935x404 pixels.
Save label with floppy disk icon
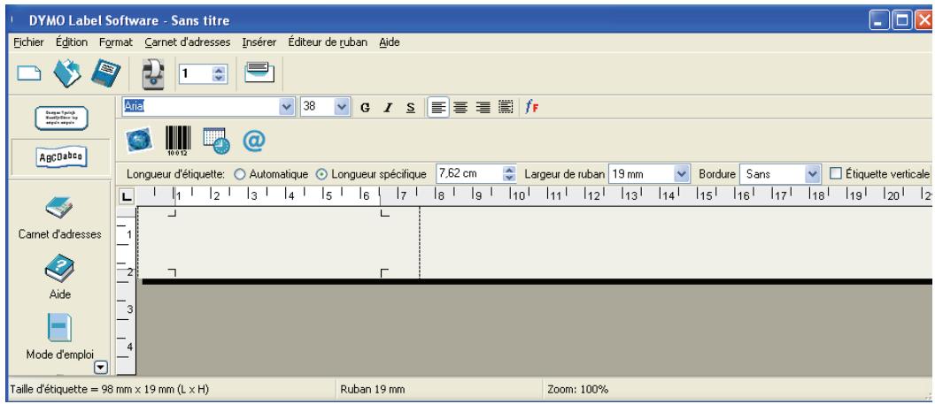coord(105,73)
